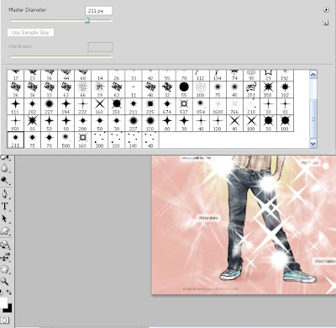336x328 pixels.
Task: Select the 3D Orbit camera tool
Action: [4, 257]
